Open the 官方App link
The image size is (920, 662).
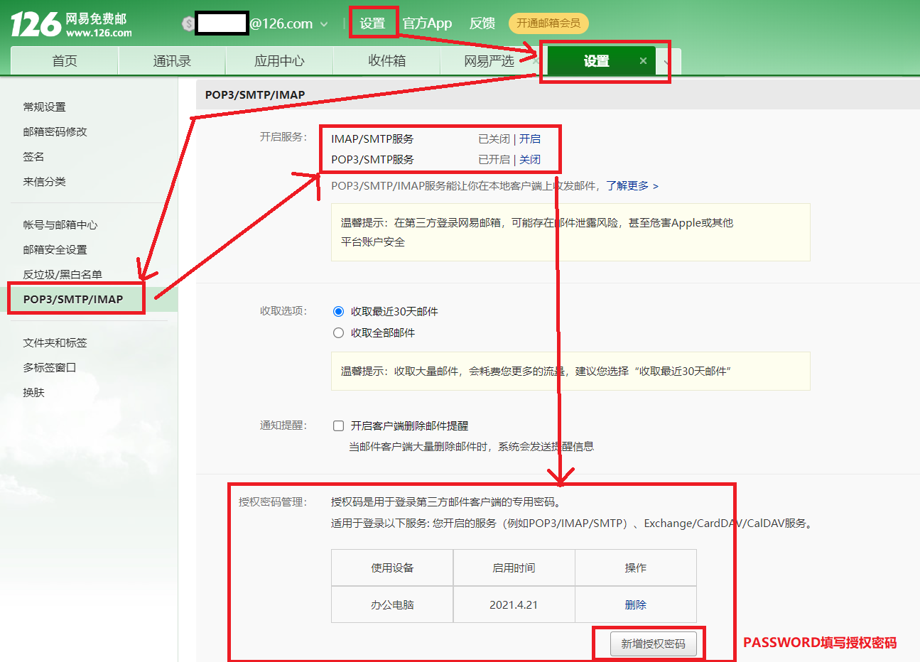(427, 23)
